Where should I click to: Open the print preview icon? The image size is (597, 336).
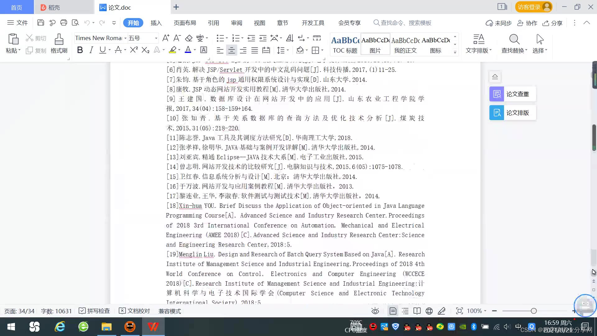tap(75, 23)
